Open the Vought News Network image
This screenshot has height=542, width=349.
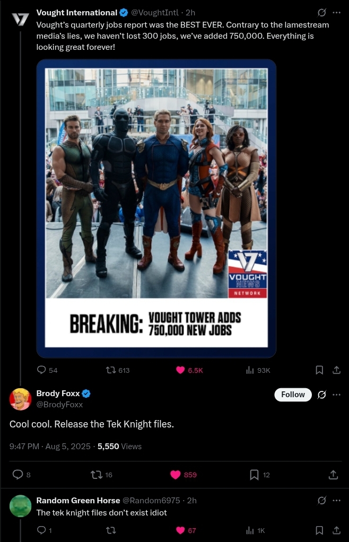point(156,208)
